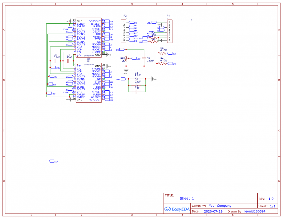Select potentiometer RP2 10K symbol

point(127,58)
